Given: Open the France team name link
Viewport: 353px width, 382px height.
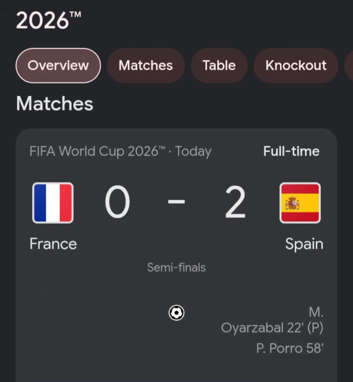Looking at the screenshot, I should pyautogui.click(x=53, y=244).
